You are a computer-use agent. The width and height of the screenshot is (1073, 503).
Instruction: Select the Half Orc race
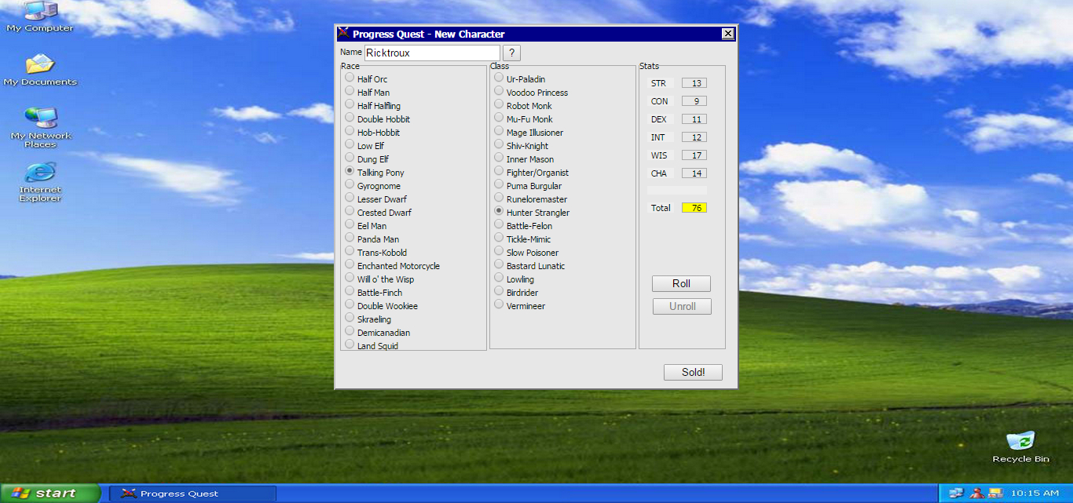(x=350, y=78)
